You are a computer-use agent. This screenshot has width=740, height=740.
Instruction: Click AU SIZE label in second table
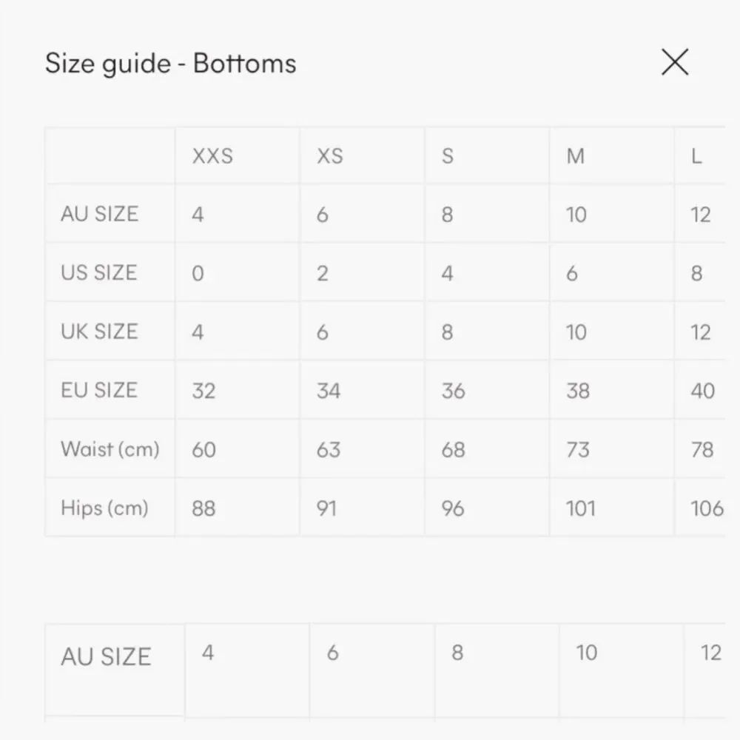pos(106,656)
